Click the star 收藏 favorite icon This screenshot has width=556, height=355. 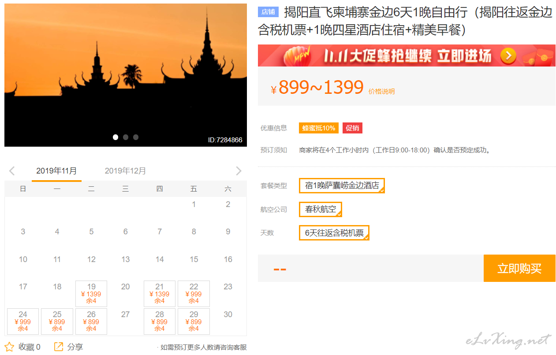(9, 347)
